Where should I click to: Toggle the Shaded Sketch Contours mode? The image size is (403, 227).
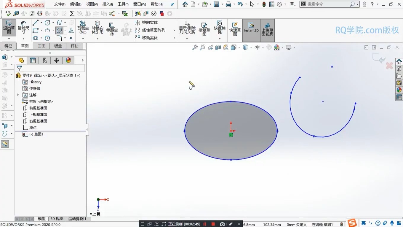click(268, 30)
